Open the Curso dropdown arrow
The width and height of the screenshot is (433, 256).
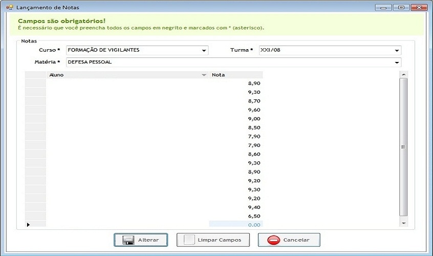click(204, 51)
